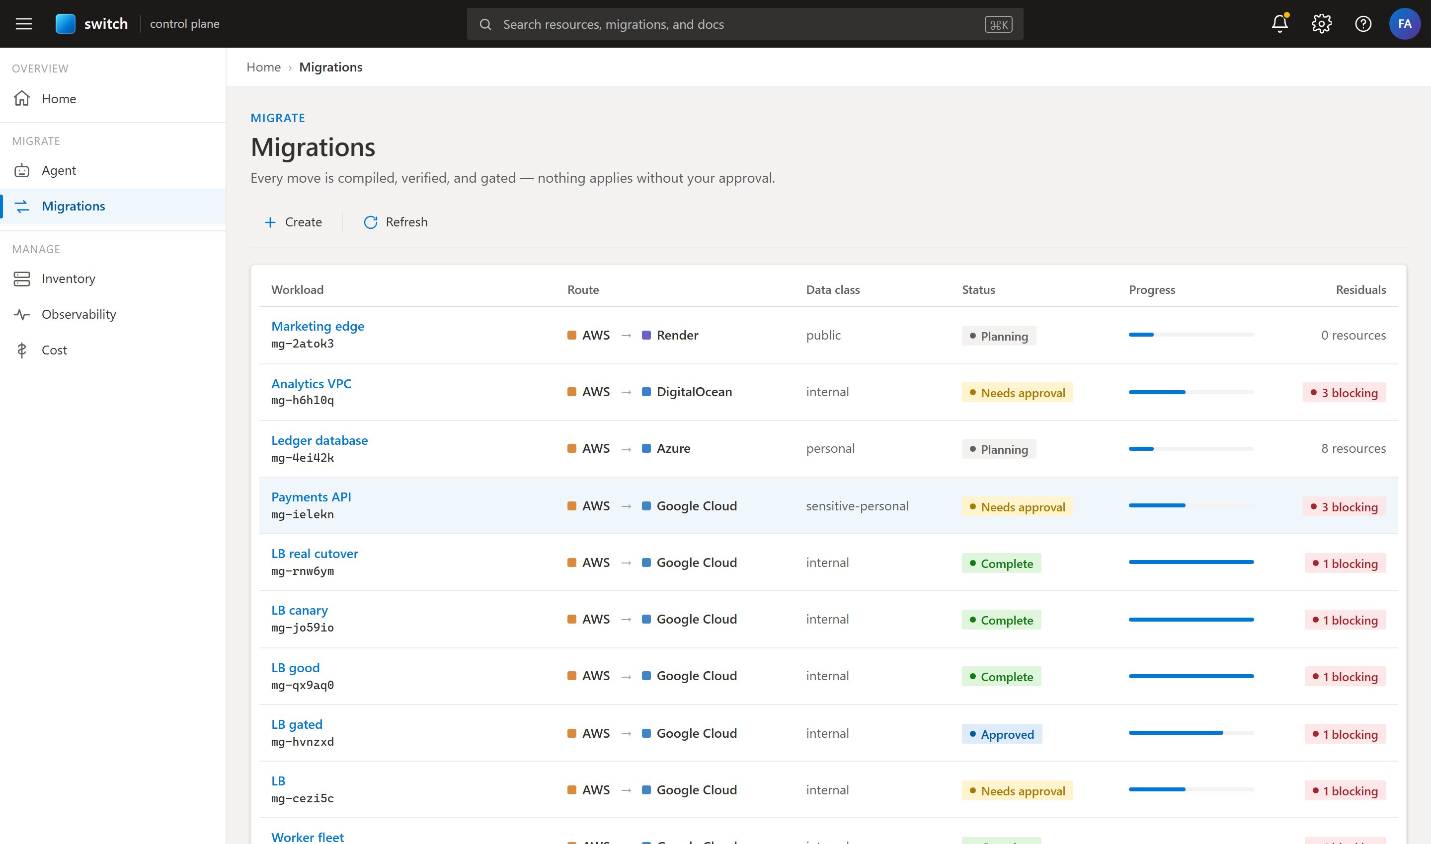Click the Progress column header
Viewport: 1431px width, 844px height.
tap(1152, 289)
